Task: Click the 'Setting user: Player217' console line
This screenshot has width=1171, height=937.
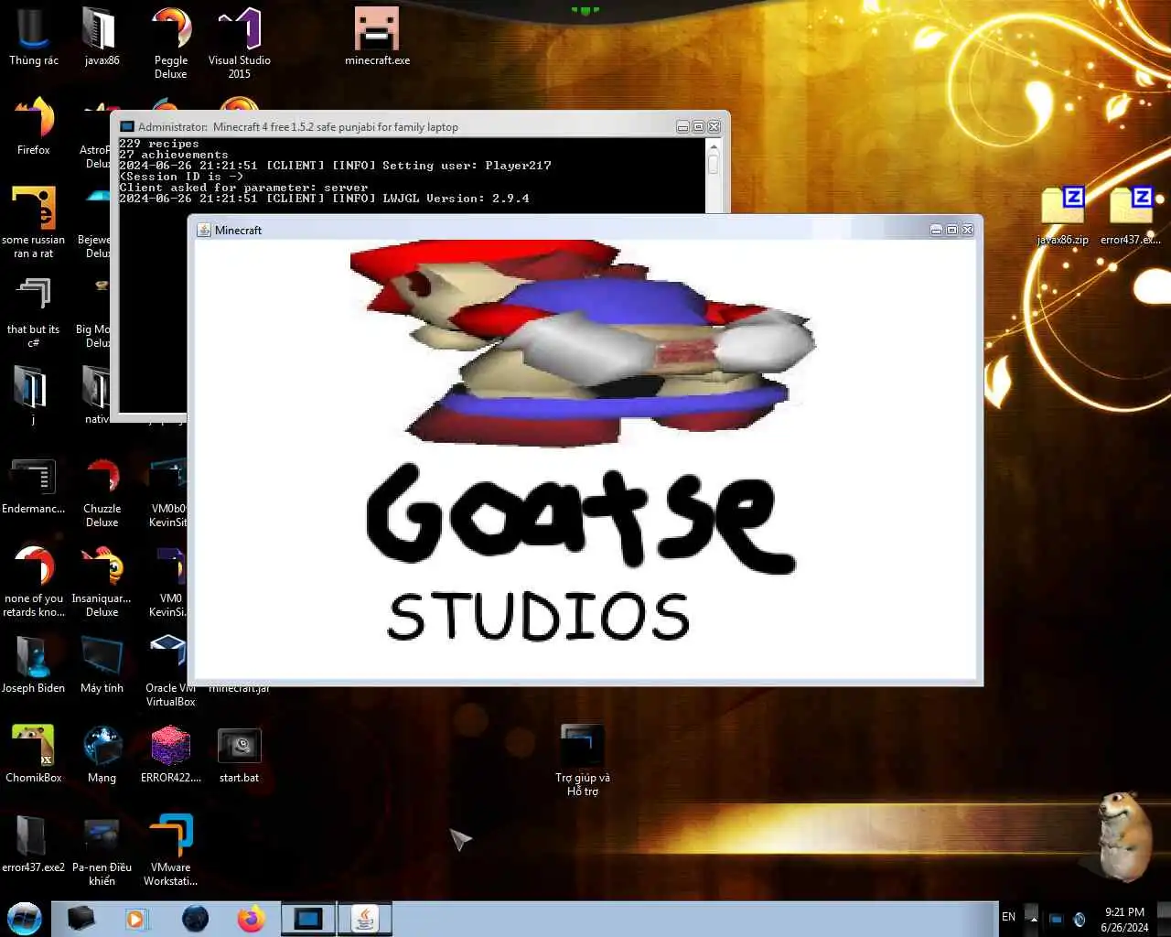Action: (335, 166)
